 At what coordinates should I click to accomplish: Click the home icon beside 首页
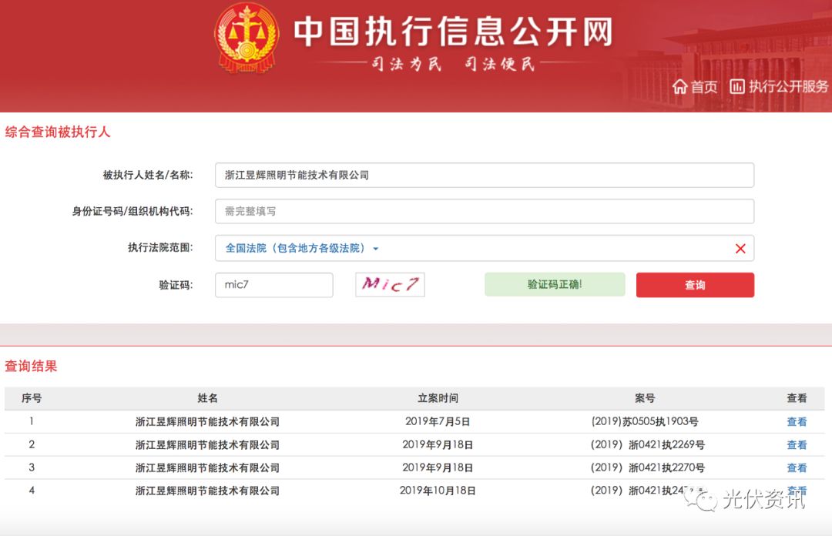[679, 86]
